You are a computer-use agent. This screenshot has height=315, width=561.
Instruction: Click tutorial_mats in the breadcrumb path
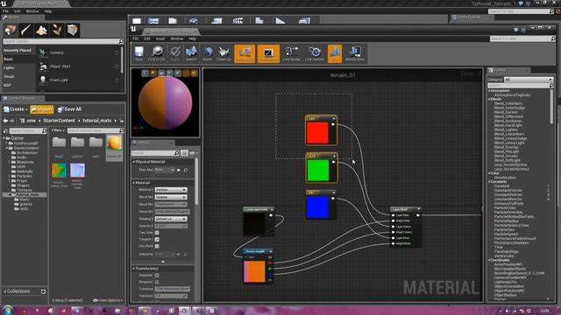[x=97, y=121]
